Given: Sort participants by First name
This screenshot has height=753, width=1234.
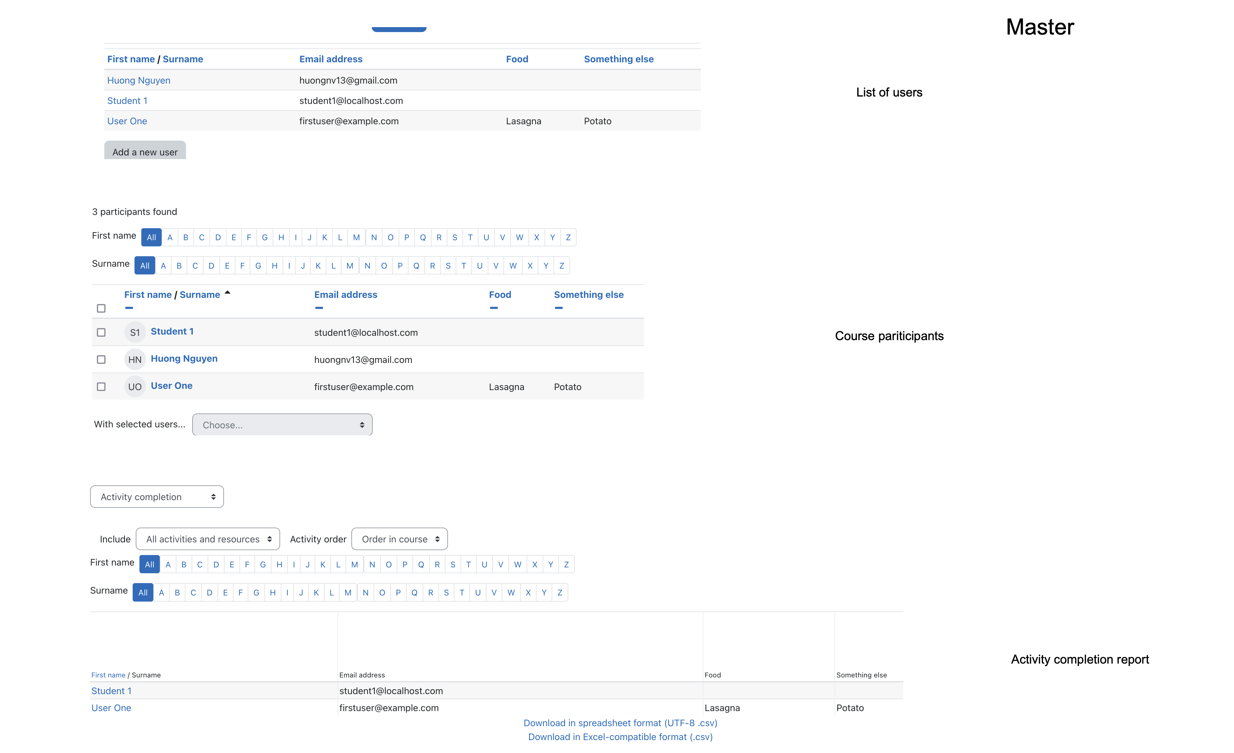Looking at the screenshot, I should coord(148,295).
